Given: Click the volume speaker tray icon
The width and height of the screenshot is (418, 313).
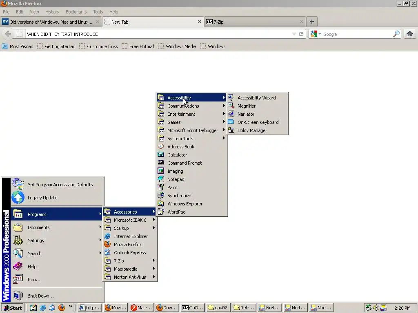Looking at the screenshot, I should [x=376, y=308].
